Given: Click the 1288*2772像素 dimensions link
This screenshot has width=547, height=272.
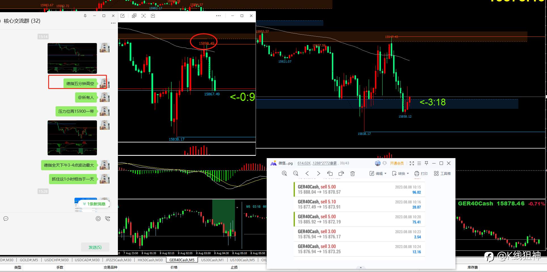Looking at the screenshot, I should tap(325, 163).
